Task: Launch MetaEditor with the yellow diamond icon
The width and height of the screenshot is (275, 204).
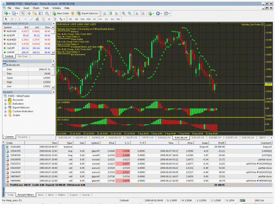Action: pos(73,13)
